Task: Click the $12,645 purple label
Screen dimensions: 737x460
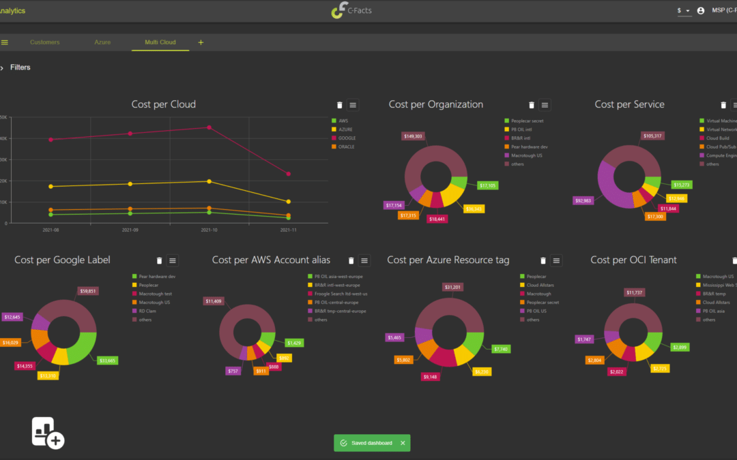Action: point(12,318)
